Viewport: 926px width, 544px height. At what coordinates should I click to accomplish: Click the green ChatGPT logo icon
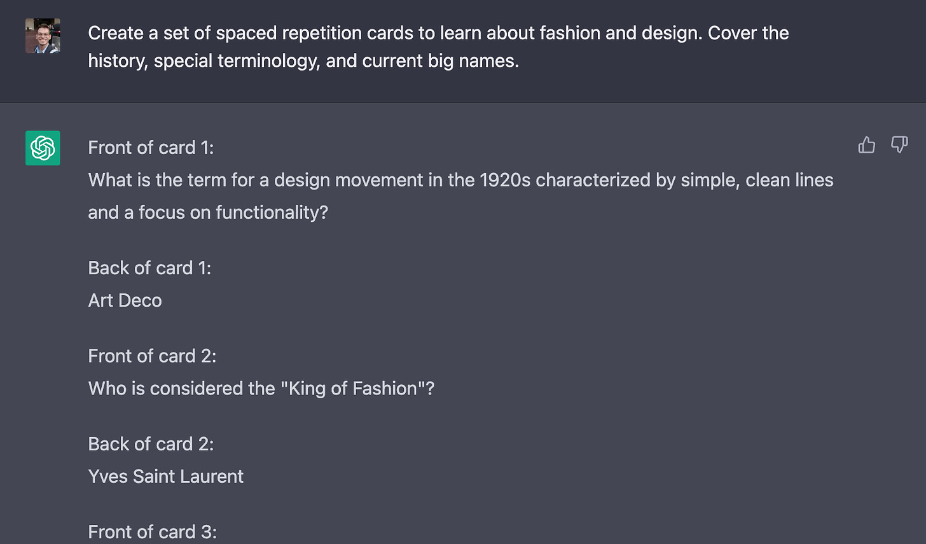(43, 148)
